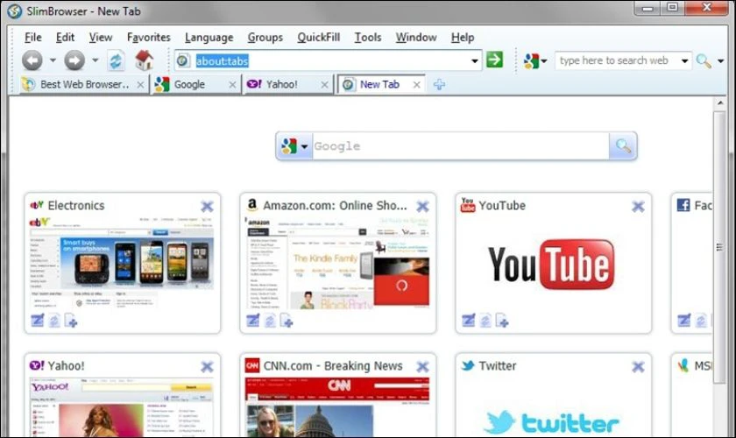736x438 pixels.
Task: Open the Favorites menu
Action: [148, 38]
